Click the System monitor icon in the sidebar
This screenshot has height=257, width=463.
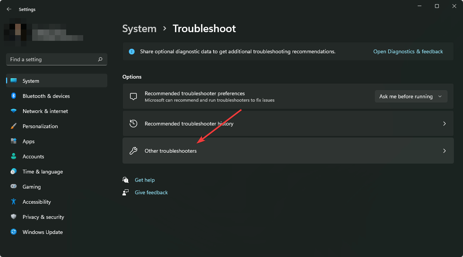tap(14, 81)
